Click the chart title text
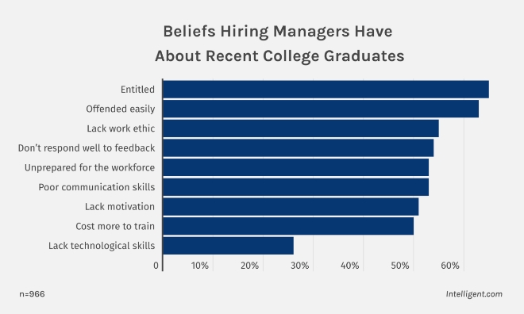The width and height of the screenshot is (524, 314). tap(279, 44)
